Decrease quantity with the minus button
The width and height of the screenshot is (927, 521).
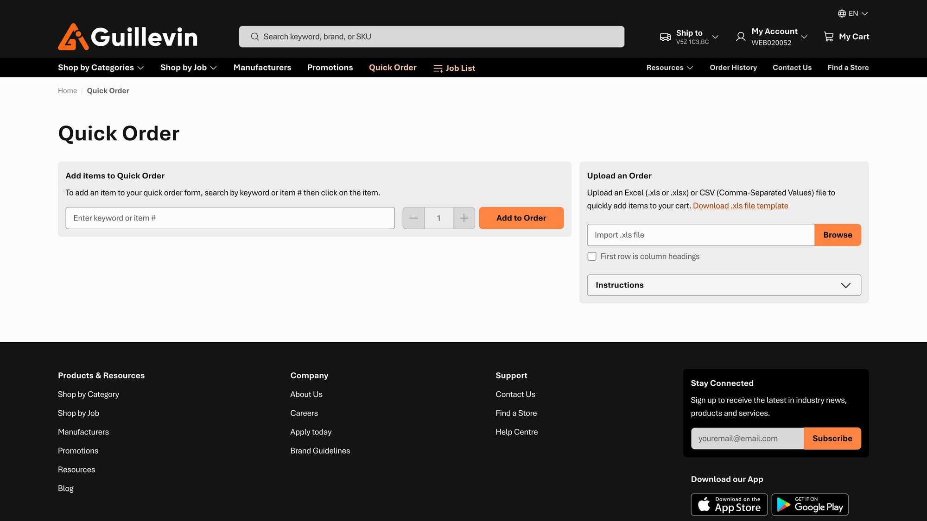(414, 218)
